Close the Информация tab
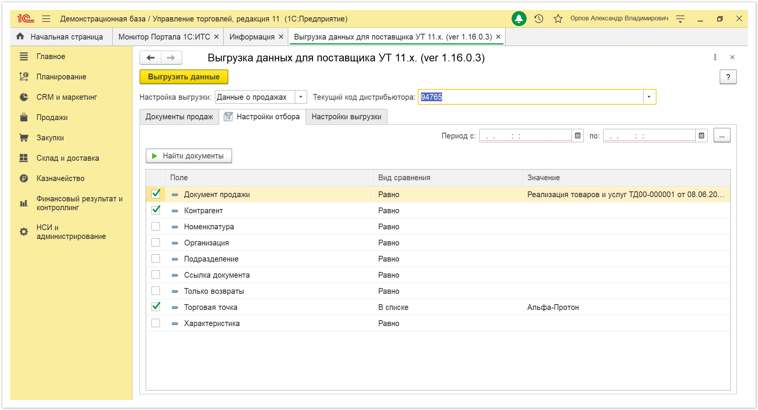758x410 pixels. [x=281, y=37]
